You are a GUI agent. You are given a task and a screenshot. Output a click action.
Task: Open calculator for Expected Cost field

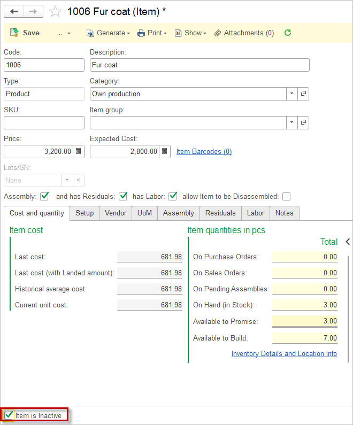pos(165,151)
